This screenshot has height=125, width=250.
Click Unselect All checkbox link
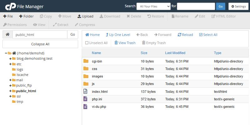(97, 43)
